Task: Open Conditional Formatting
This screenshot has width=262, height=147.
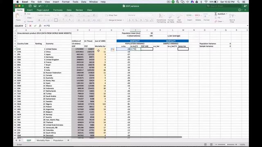Action: pyautogui.click(x=161, y=18)
